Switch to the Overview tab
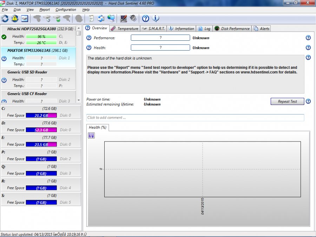 tap(96, 28)
